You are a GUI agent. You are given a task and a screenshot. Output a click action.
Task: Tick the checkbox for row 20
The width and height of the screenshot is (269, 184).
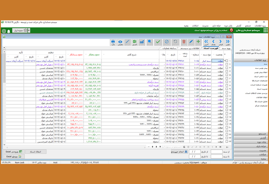point(227,127)
